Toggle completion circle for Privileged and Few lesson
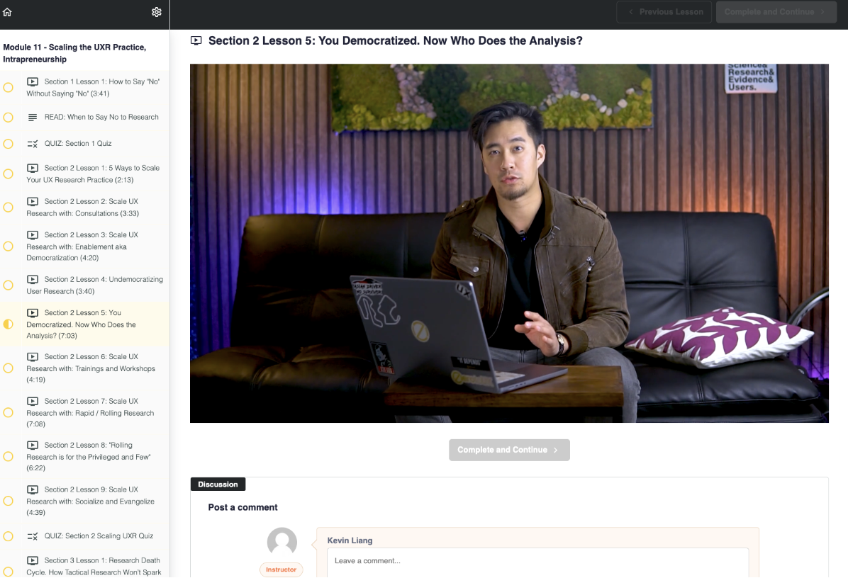 pos(8,456)
